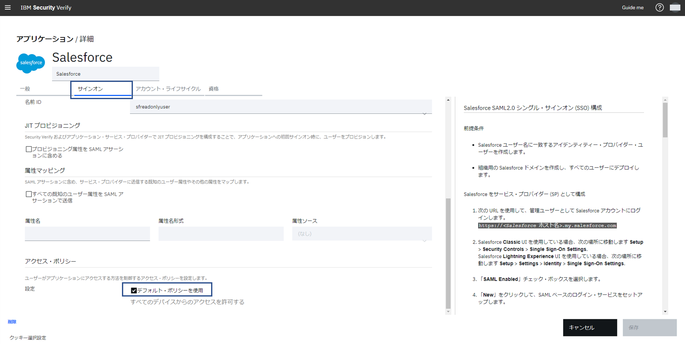The height and width of the screenshot is (344, 685).
Task: Click the help panel scrollbar thumb
Action: 665,120
